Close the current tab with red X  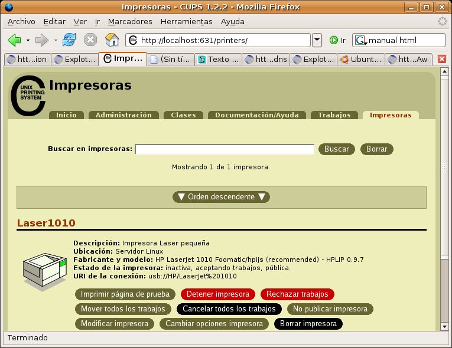point(441,60)
